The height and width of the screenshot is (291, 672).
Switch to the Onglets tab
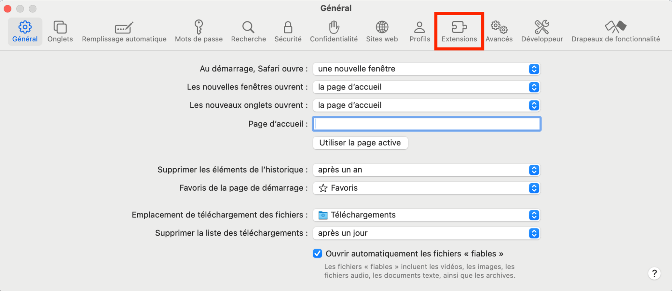(x=60, y=32)
